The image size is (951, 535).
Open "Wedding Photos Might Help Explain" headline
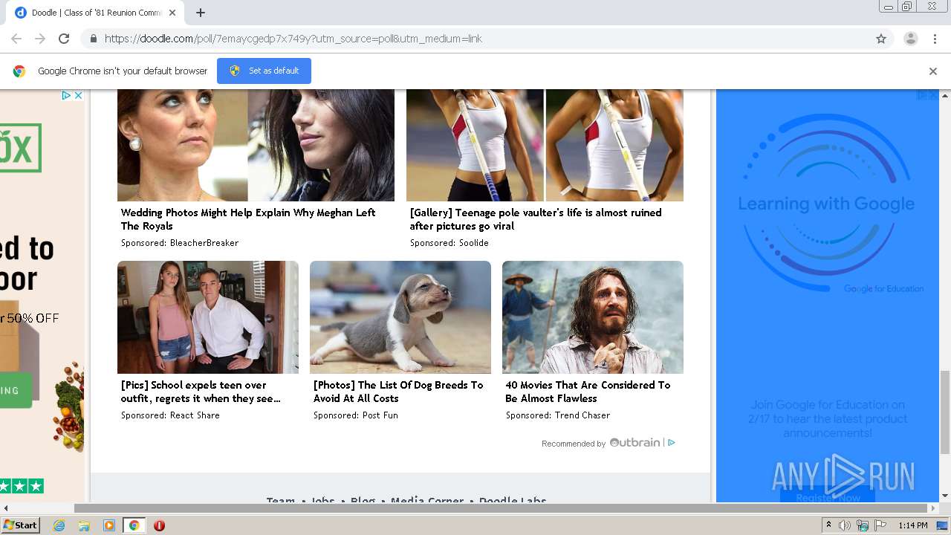pos(248,219)
